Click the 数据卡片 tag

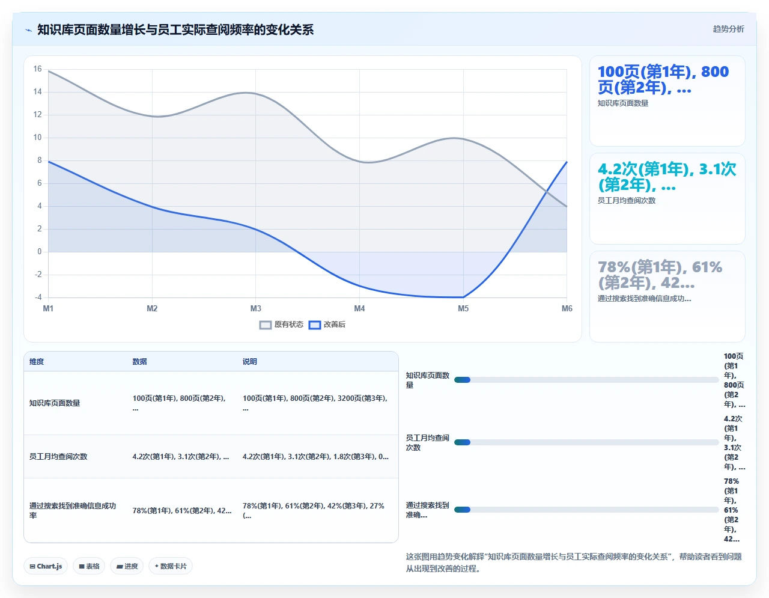(171, 566)
